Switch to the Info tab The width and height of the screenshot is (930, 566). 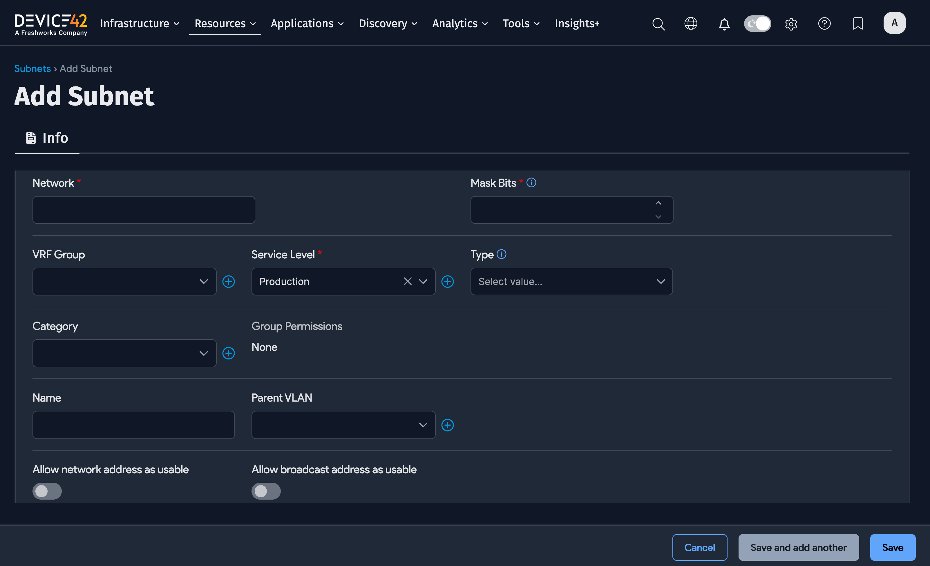coord(47,138)
